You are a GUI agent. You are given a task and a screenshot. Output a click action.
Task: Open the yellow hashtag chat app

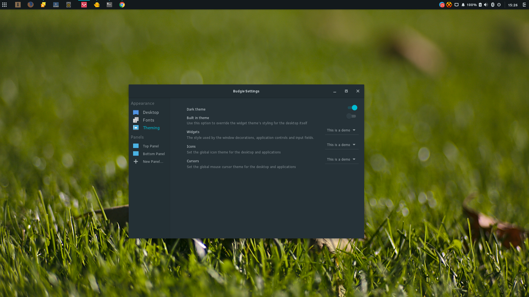click(43, 5)
